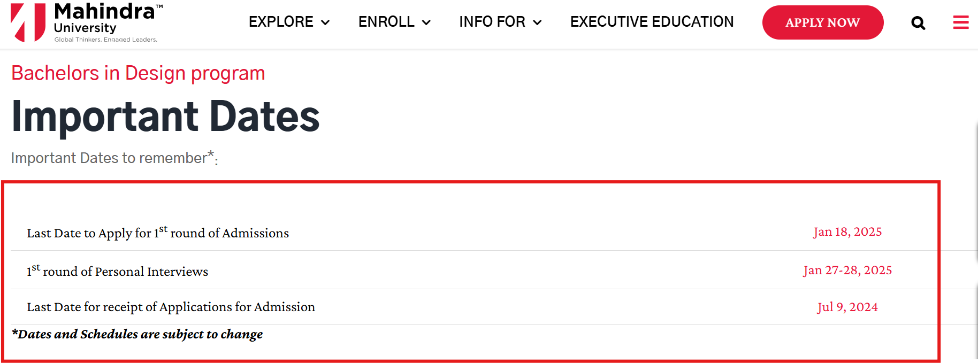
Task: Click the dates subject to change note
Action: (x=137, y=334)
